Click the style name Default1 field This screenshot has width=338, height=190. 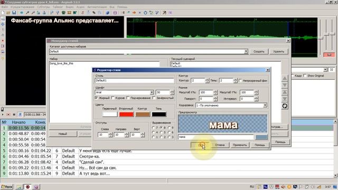134,81
